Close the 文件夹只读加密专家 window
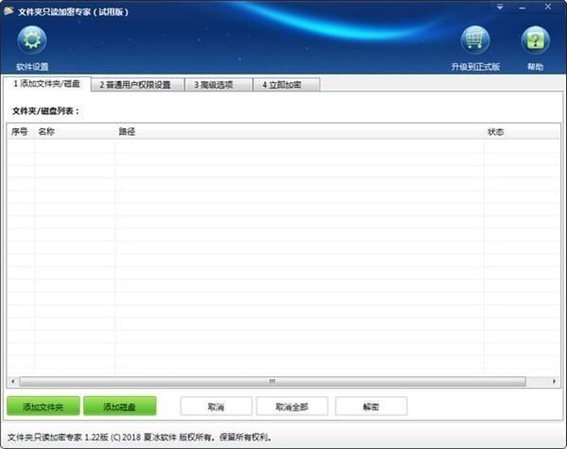Screen dimensions: 567x449 [548, 7]
